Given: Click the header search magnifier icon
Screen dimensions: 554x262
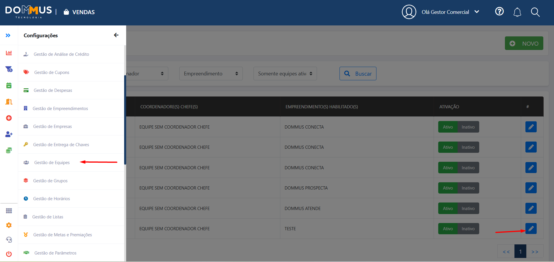Looking at the screenshot, I should point(535,12).
